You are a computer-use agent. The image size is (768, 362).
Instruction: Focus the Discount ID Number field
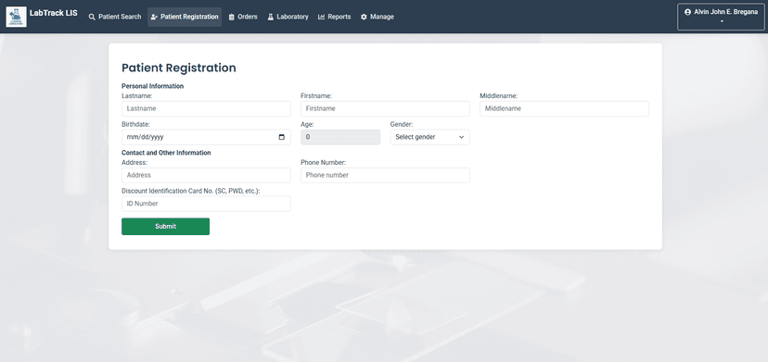pyautogui.click(x=206, y=204)
